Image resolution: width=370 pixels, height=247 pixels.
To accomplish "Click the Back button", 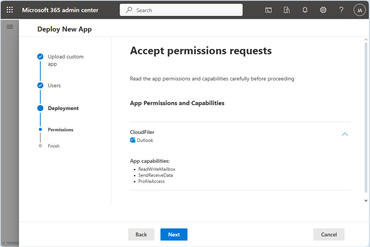I will (x=141, y=234).
